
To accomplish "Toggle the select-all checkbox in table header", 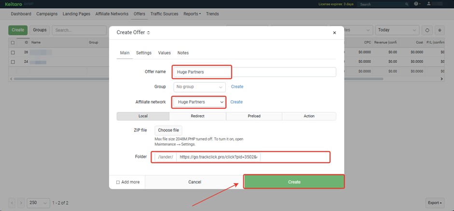I will pyautogui.click(x=13, y=42).
